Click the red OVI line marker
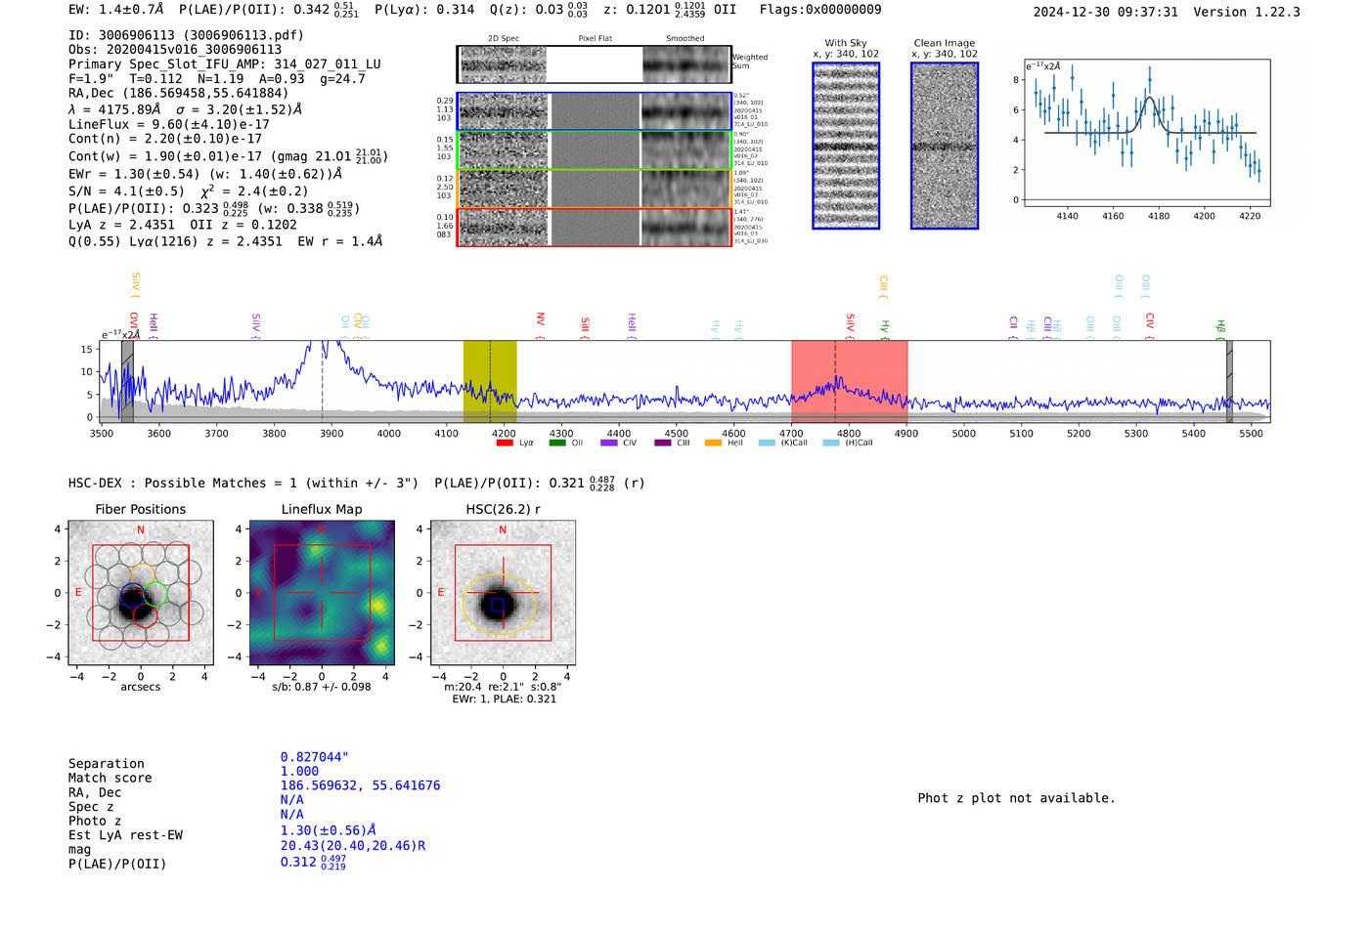Screen dimensions: 1369x931 tap(134, 324)
